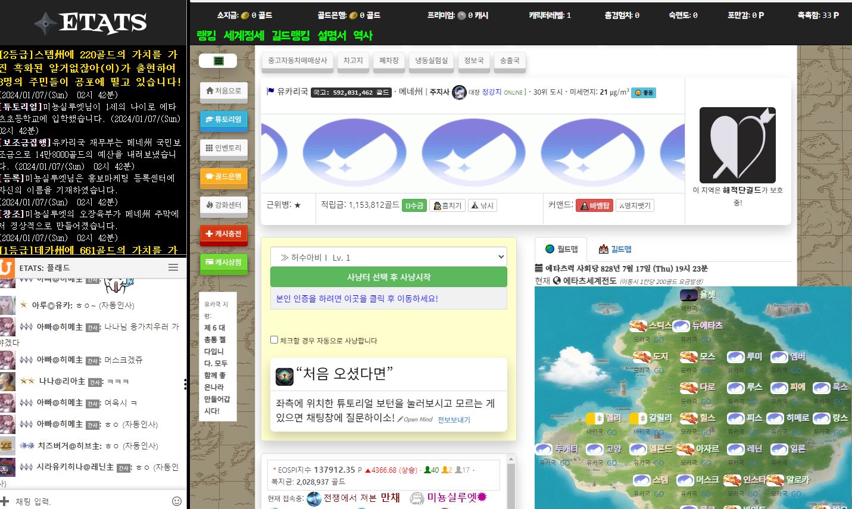Activate the 바벨탑 command
Image resolution: width=852 pixels, height=509 pixels.
tap(594, 205)
